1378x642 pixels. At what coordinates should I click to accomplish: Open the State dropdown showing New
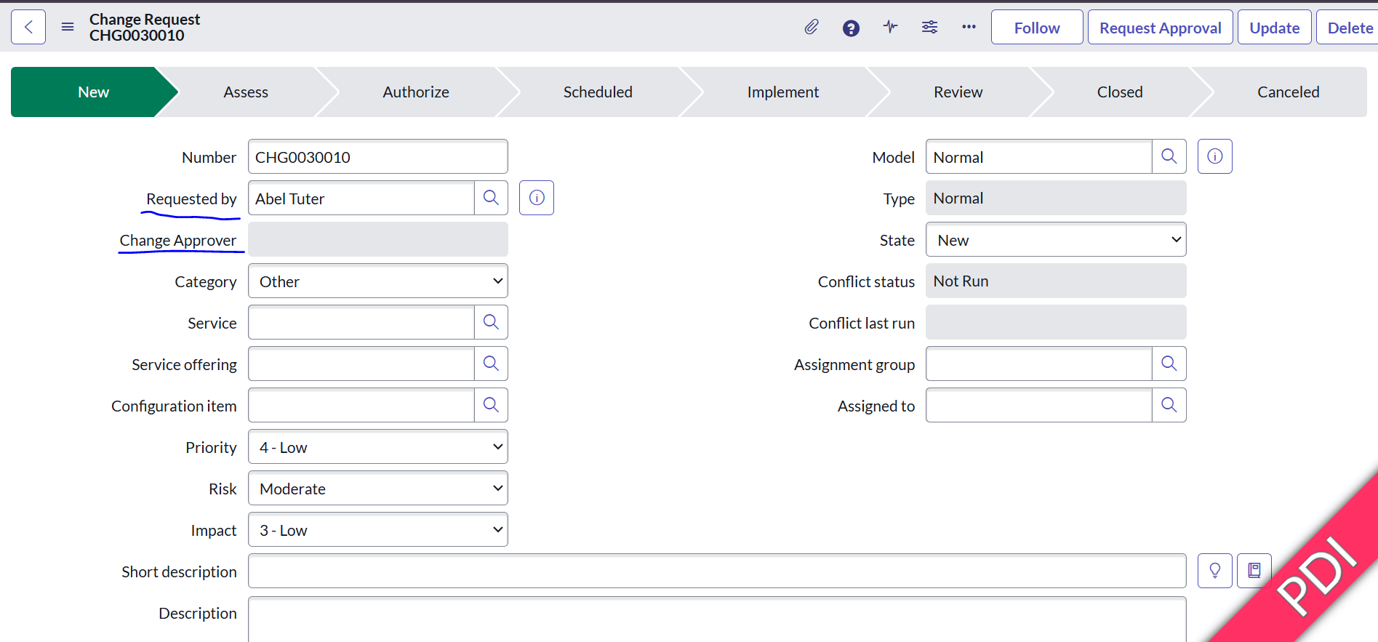tap(1056, 239)
